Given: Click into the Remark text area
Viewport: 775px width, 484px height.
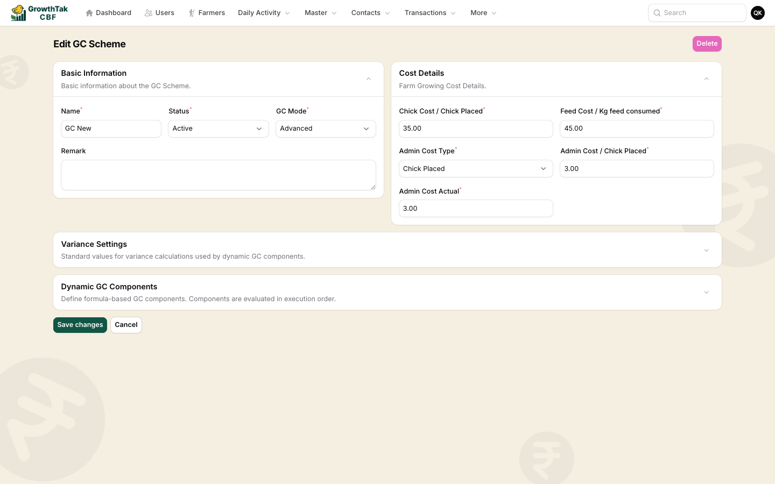Looking at the screenshot, I should 219,175.
